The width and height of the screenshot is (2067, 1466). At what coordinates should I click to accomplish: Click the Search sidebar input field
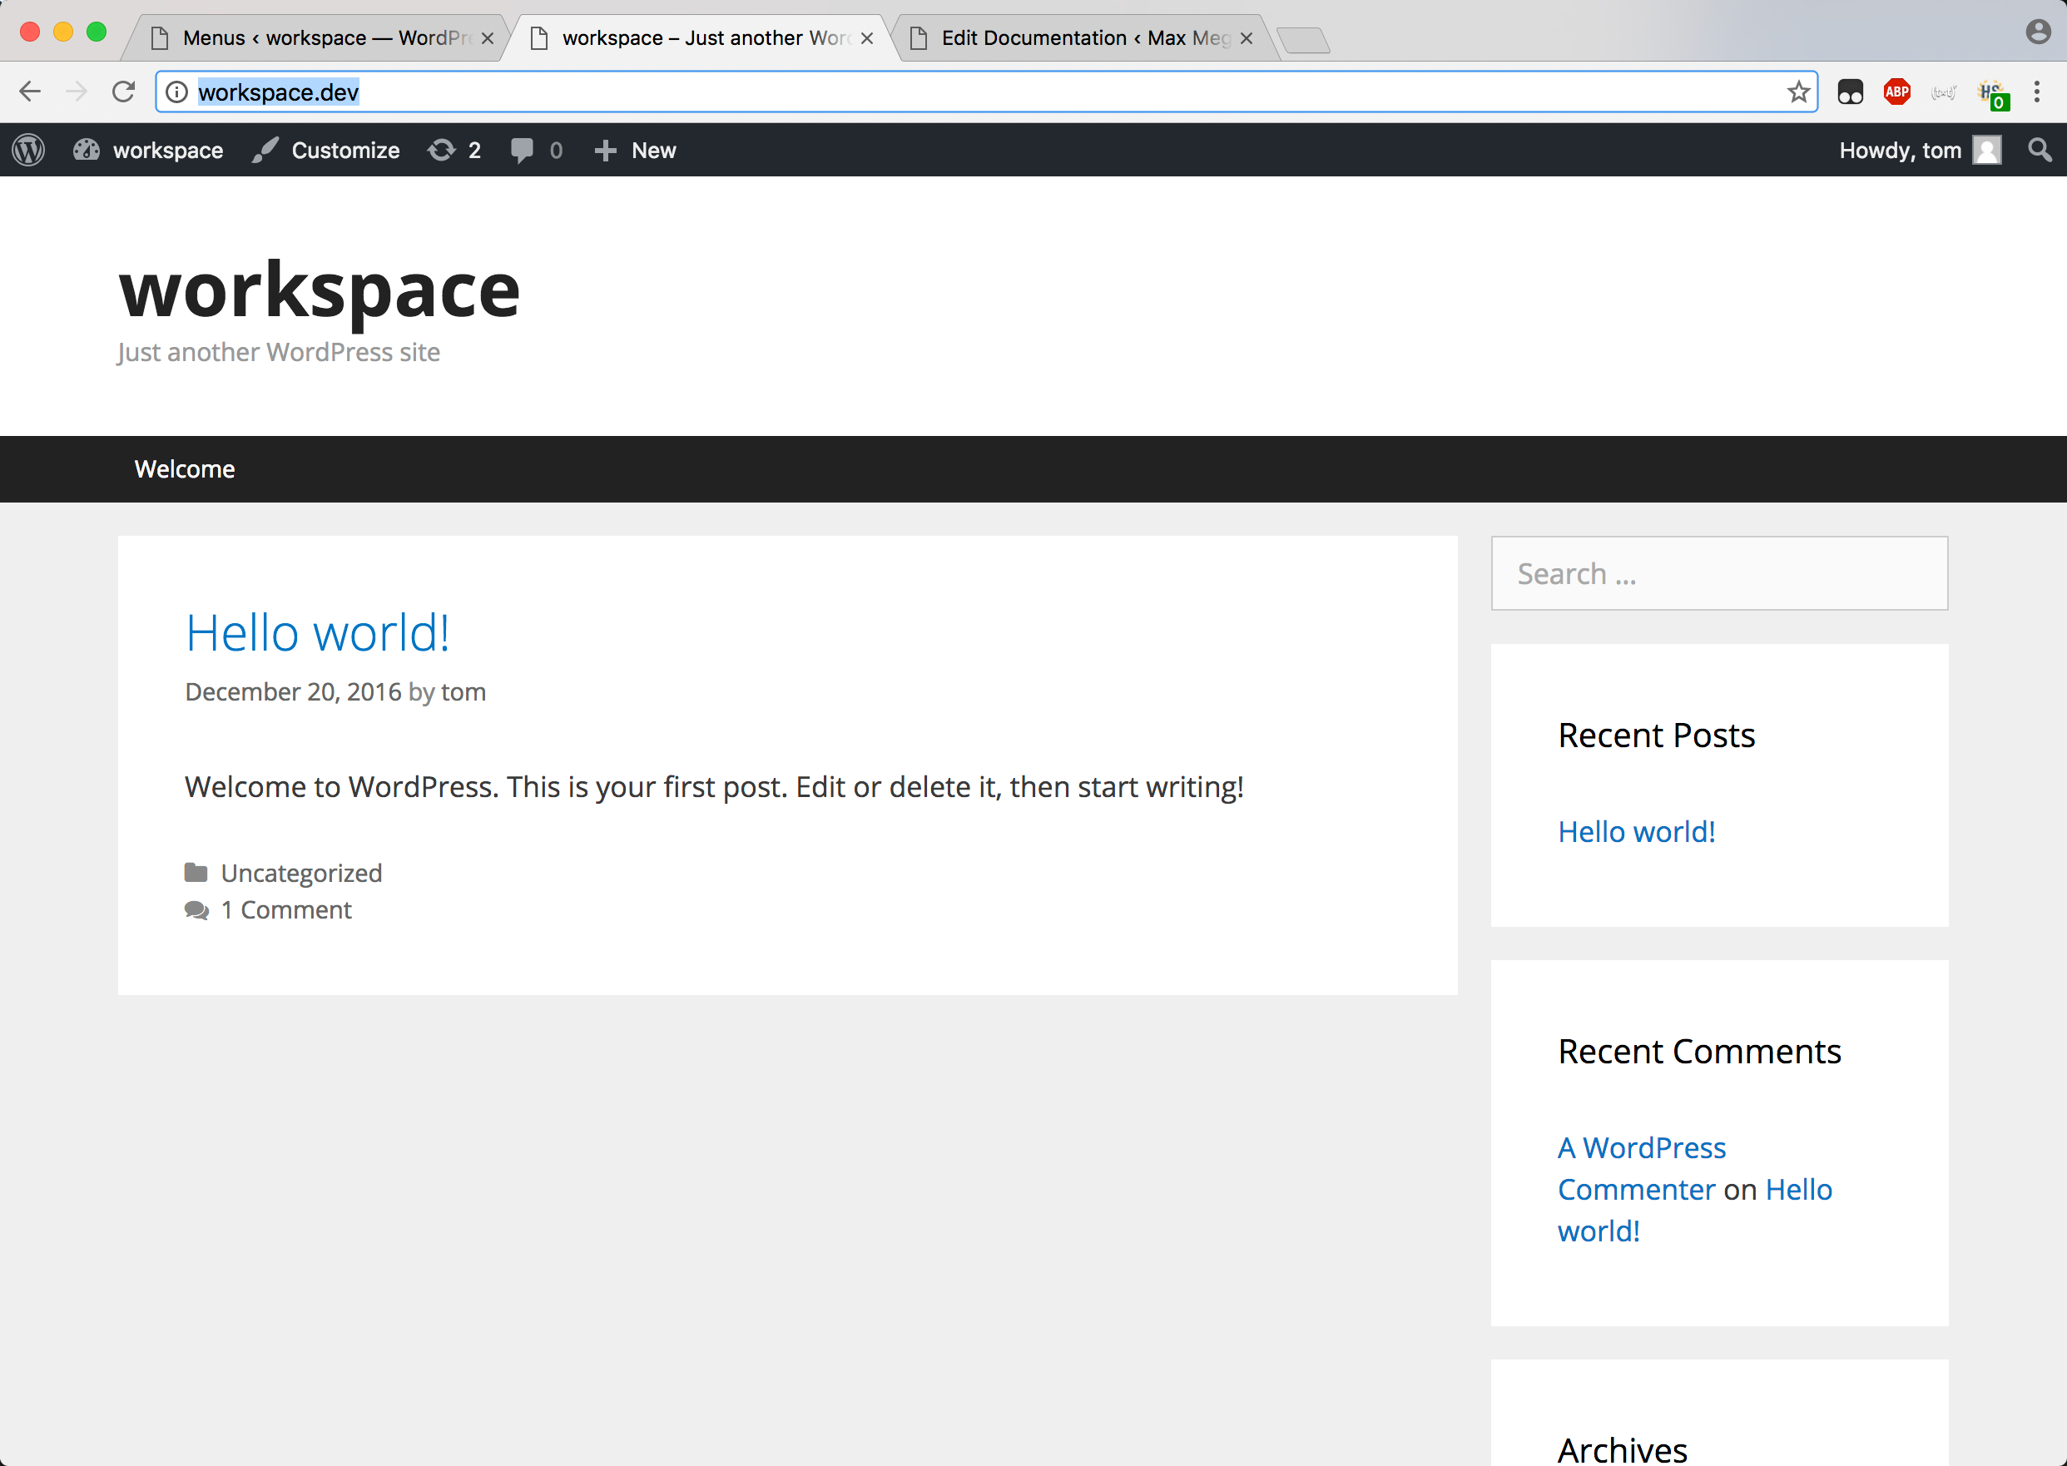tap(1718, 573)
